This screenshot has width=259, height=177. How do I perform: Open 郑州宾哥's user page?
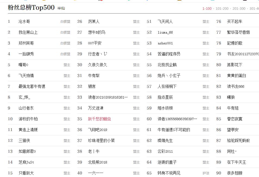click(x=26, y=43)
